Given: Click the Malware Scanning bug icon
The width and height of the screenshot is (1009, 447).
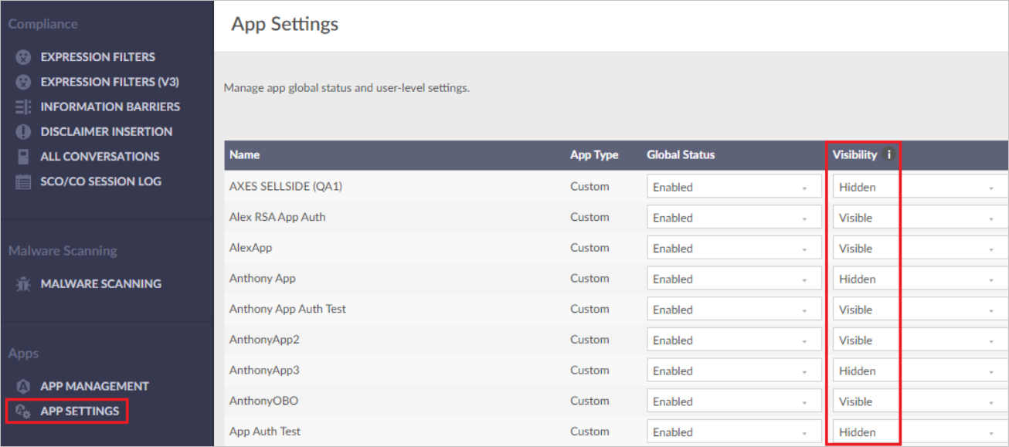Looking at the screenshot, I should [22, 283].
